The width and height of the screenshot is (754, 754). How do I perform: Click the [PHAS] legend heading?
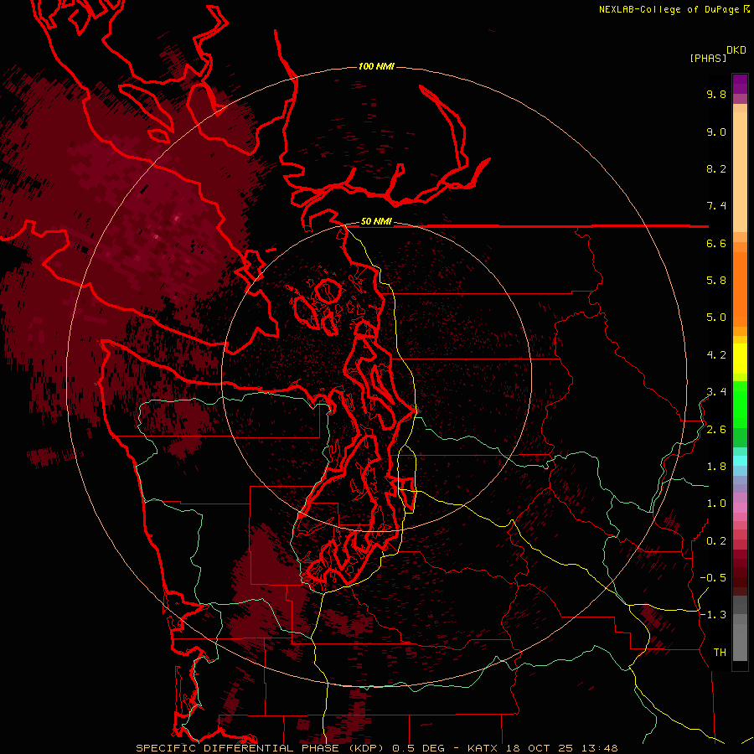[x=708, y=59]
